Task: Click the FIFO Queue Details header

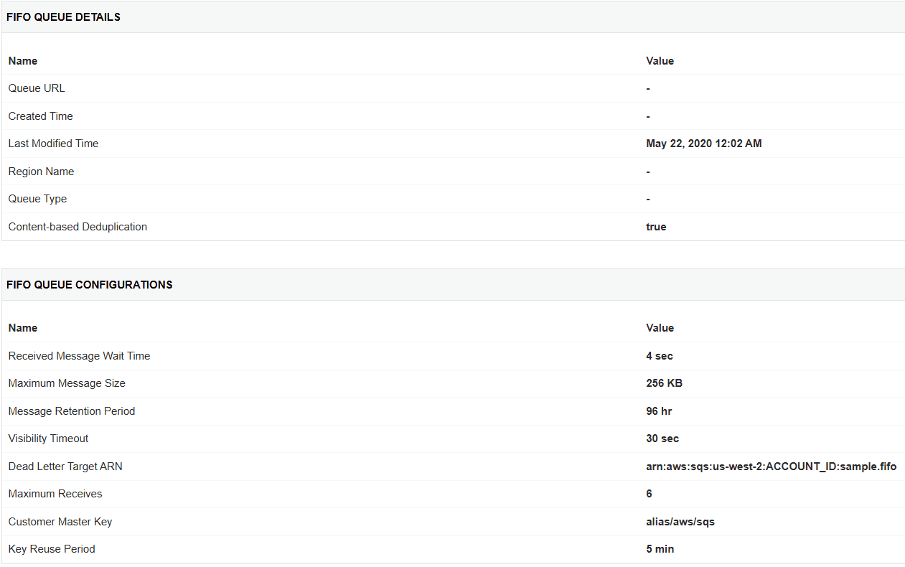Action: click(x=64, y=17)
